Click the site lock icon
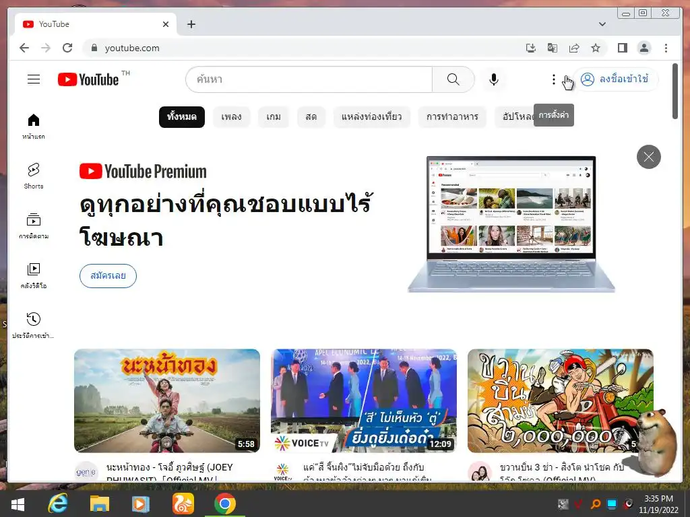 [94, 48]
